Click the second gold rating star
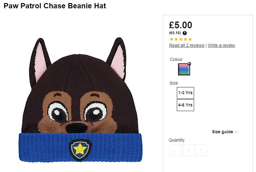This screenshot has height=172, width=256. pyautogui.click(x=176, y=39)
